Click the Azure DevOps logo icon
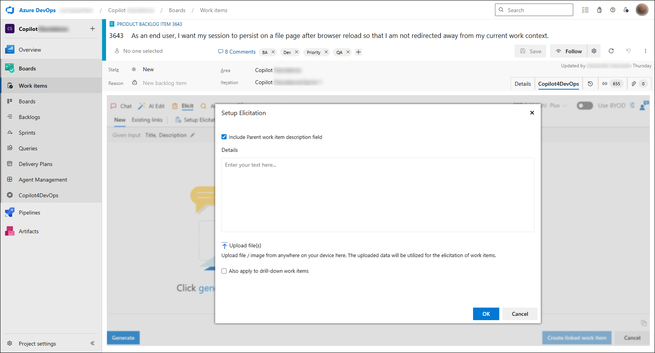 [10, 10]
